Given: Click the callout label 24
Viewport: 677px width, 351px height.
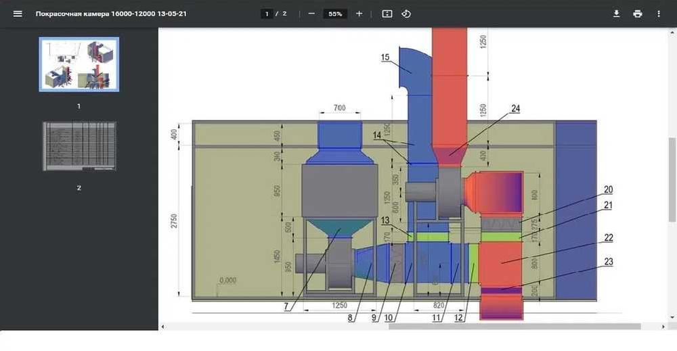Looking at the screenshot, I should (x=515, y=109).
